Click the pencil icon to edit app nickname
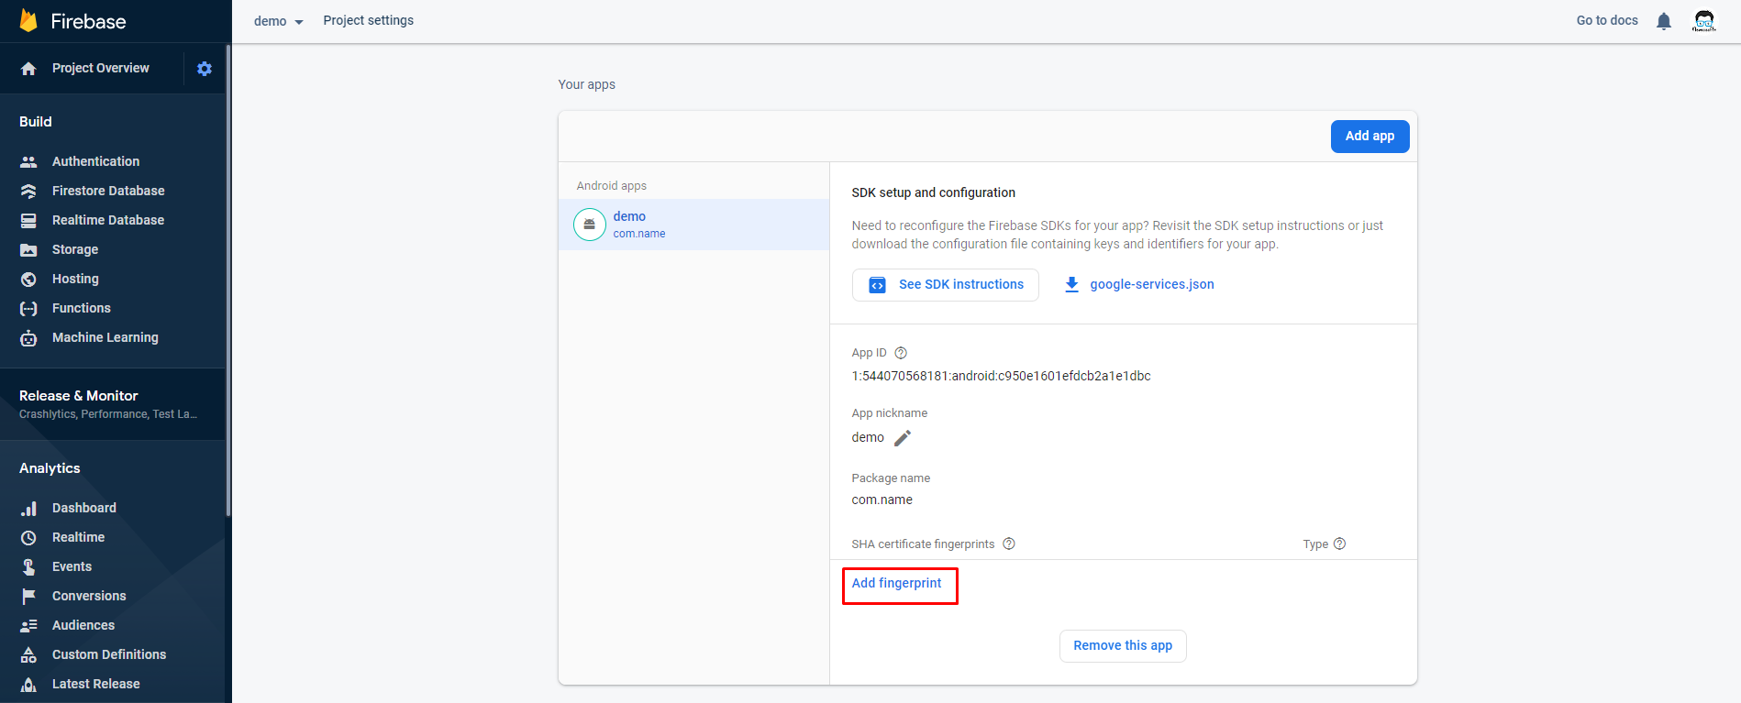1741x703 pixels. 903,438
